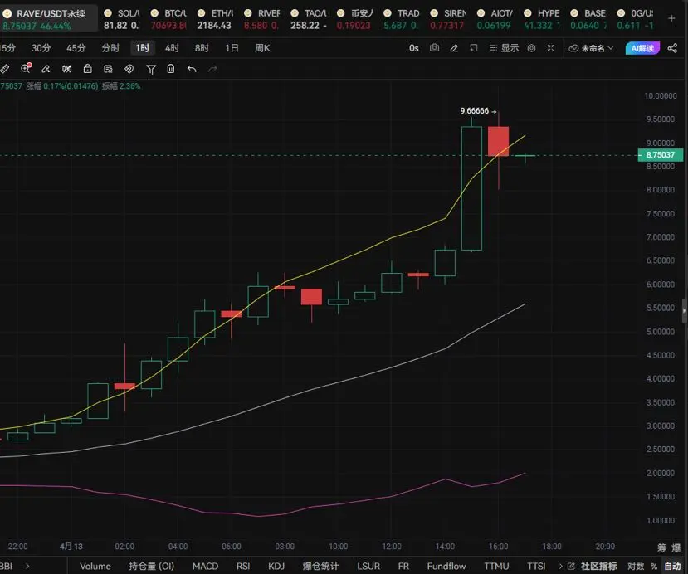Screen dimensions: 688x574
Task: Toggle the FR indicator
Action: 403,566
